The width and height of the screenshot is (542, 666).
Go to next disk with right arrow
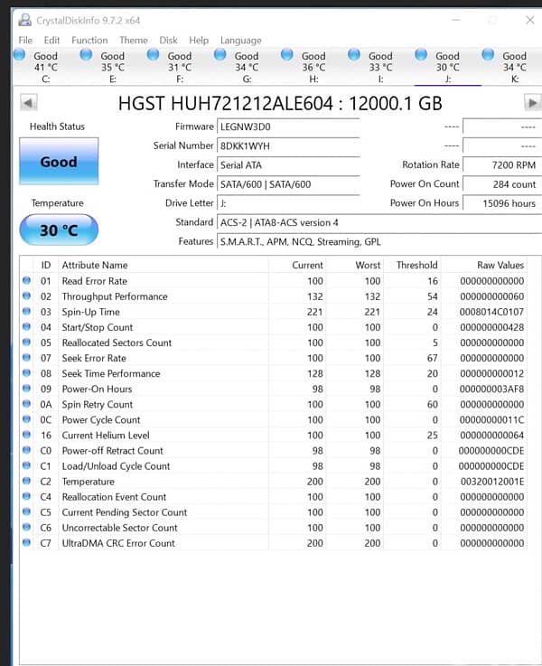tap(533, 103)
